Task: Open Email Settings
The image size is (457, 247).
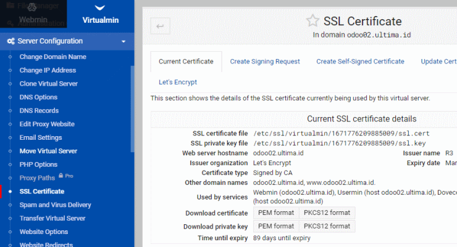Action: (41, 138)
